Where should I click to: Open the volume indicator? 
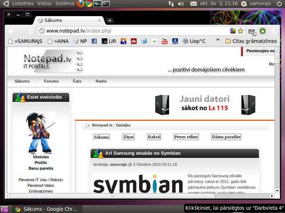point(180,4)
